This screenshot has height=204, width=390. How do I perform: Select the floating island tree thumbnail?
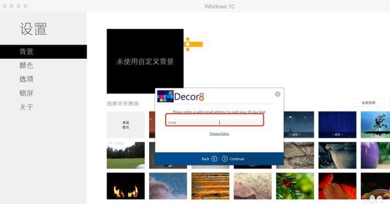[x=375, y=124]
